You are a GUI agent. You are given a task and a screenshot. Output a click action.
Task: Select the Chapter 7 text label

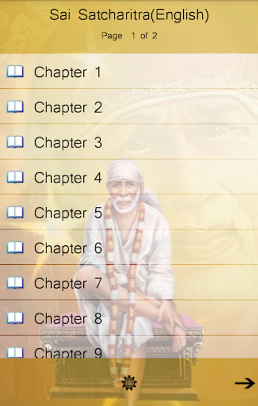pos(68,284)
